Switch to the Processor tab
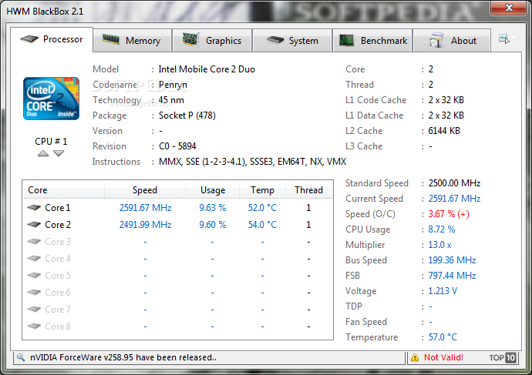 point(52,39)
